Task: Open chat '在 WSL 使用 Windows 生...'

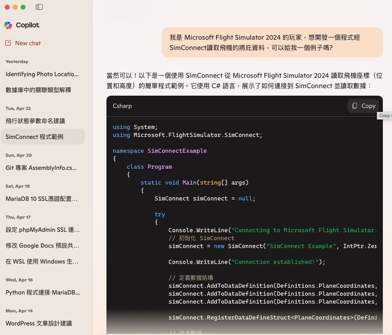Action: click(x=43, y=262)
